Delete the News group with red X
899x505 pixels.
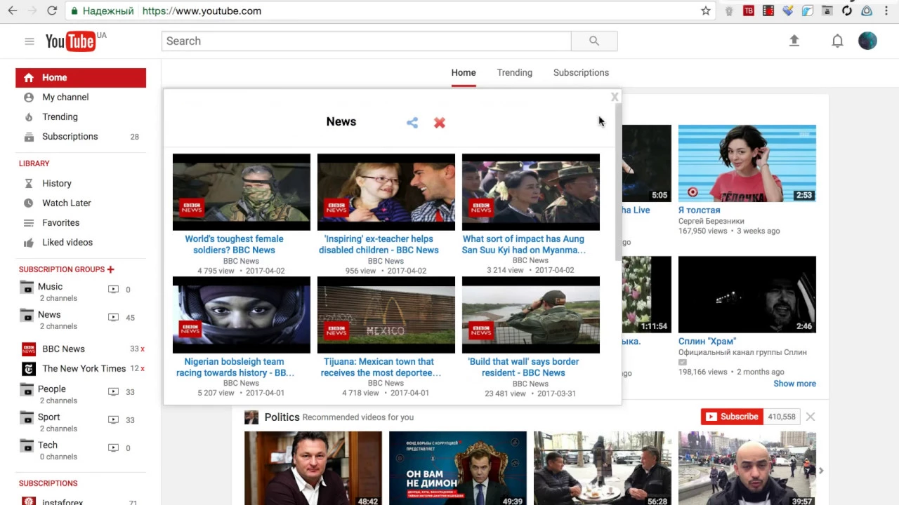(440, 123)
